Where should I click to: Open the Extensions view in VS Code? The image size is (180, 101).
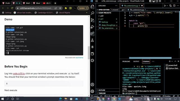coord(93,34)
